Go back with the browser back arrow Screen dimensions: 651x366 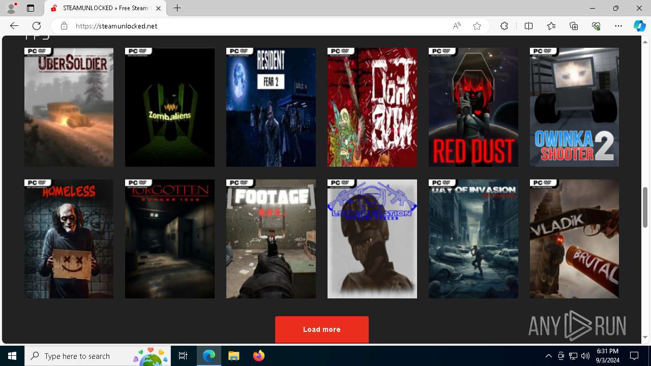click(14, 26)
